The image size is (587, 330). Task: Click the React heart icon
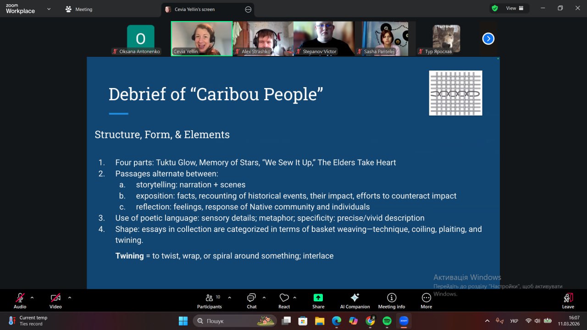point(284,301)
